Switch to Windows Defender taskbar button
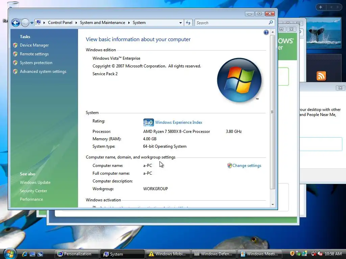346x259 pixels. (x=214, y=254)
